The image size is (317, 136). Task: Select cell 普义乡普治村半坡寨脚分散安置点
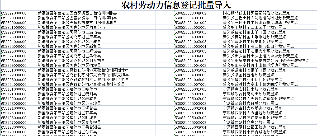click(269, 42)
